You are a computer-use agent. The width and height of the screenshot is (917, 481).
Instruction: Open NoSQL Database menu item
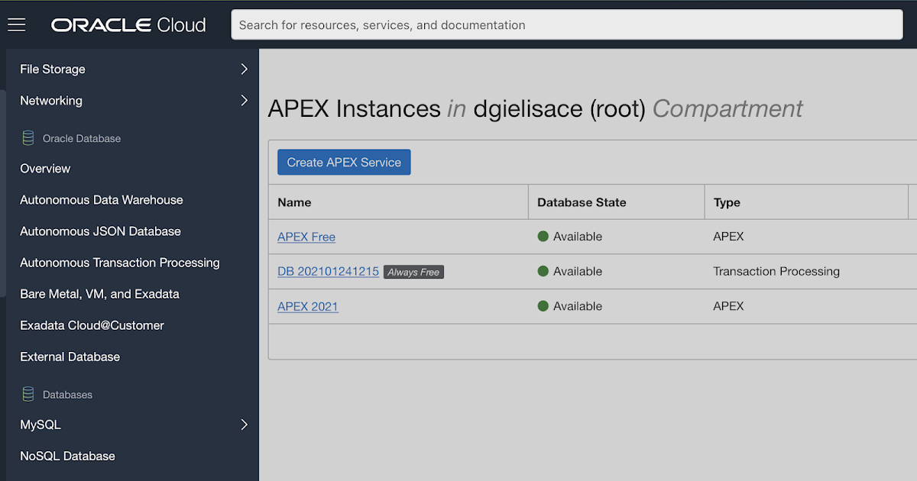[x=67, y=456]
